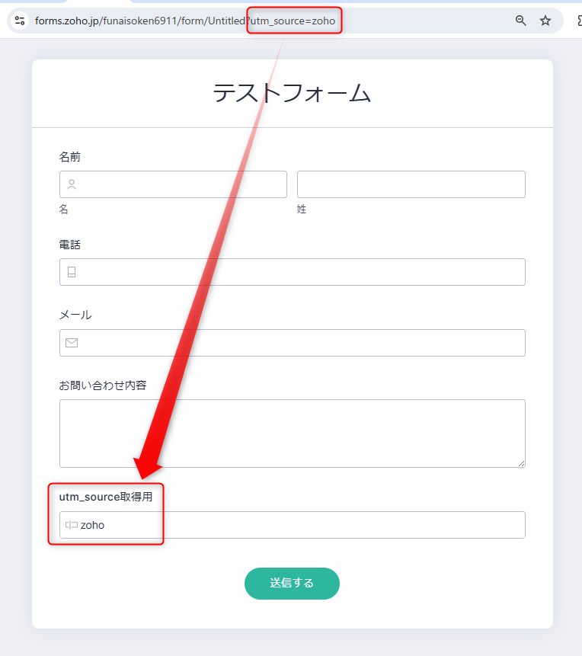Screen dimensions: 582x656
Task: Open the site information icon in address bar
Action: [20, 21]
